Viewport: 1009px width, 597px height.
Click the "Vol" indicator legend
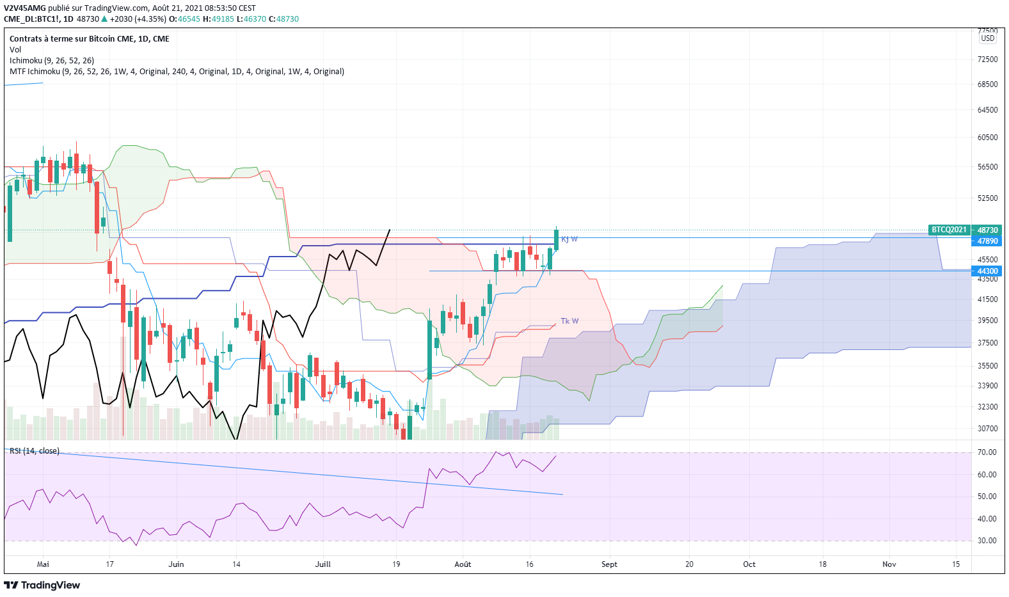pyautogui.click(x=15, y=50)
